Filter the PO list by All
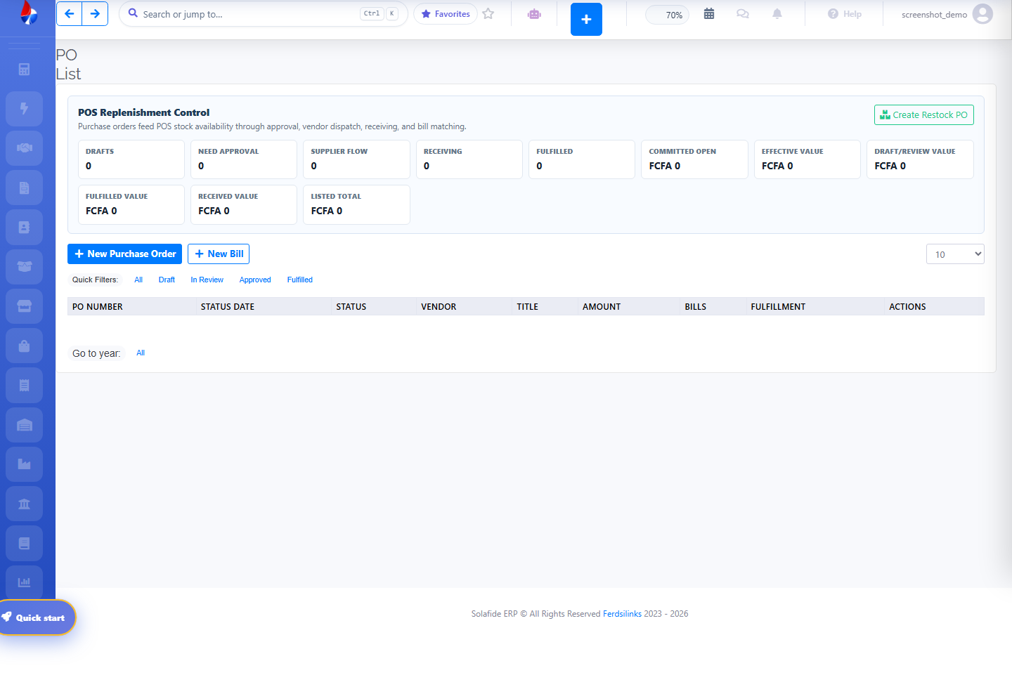The image size is (1012, 675). tap(138, 280)
